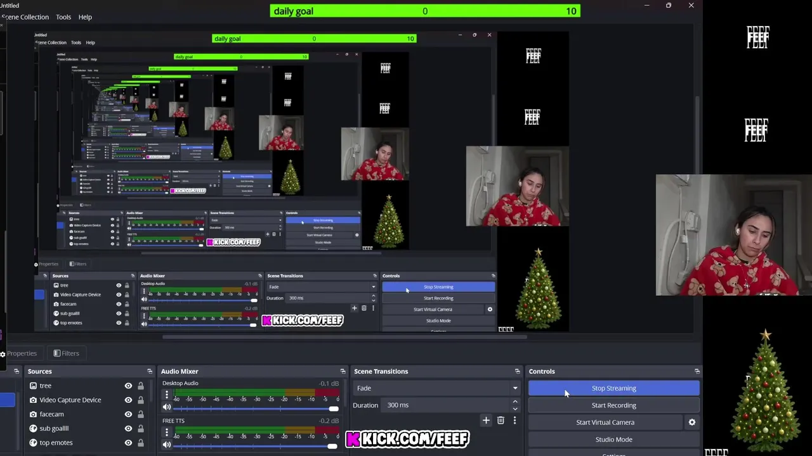Remove the selected scene transition
The height and width of the screenshot is (456, 812).
501,421
